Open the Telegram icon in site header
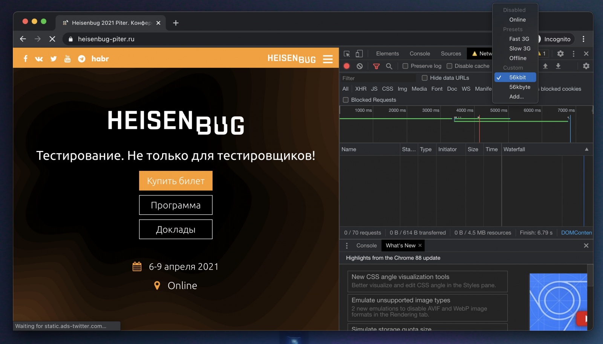The width and height of the screenshot is (603, 344). point(81,59)
